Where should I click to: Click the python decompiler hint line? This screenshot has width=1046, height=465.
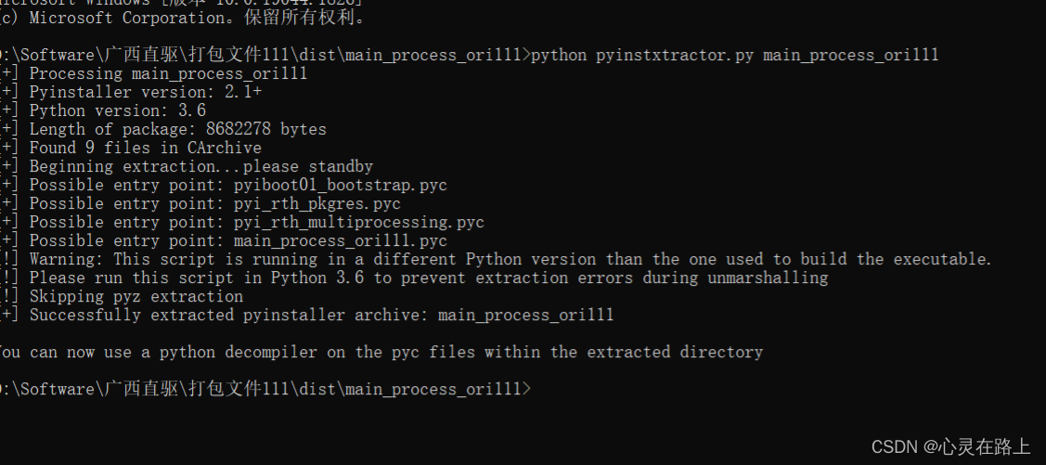coord(381,352)
